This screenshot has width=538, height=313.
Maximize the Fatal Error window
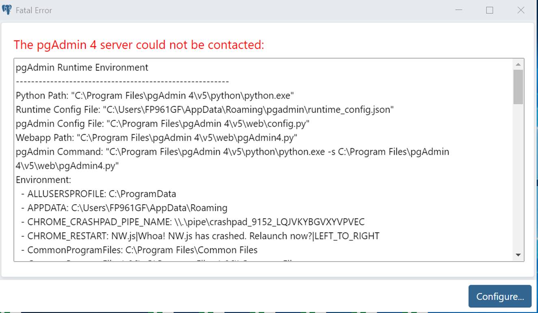(490, 10)
